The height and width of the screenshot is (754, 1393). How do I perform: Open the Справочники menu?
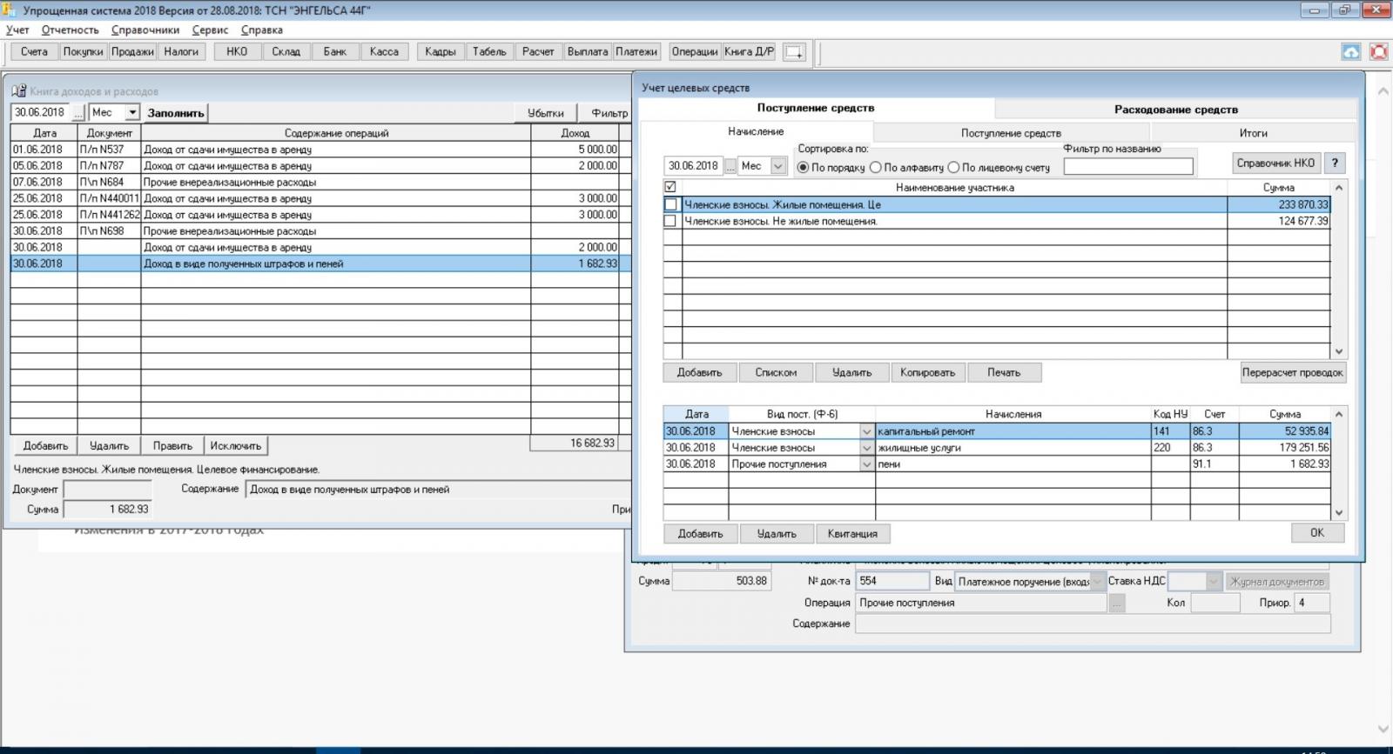click(x=145, y=30)
